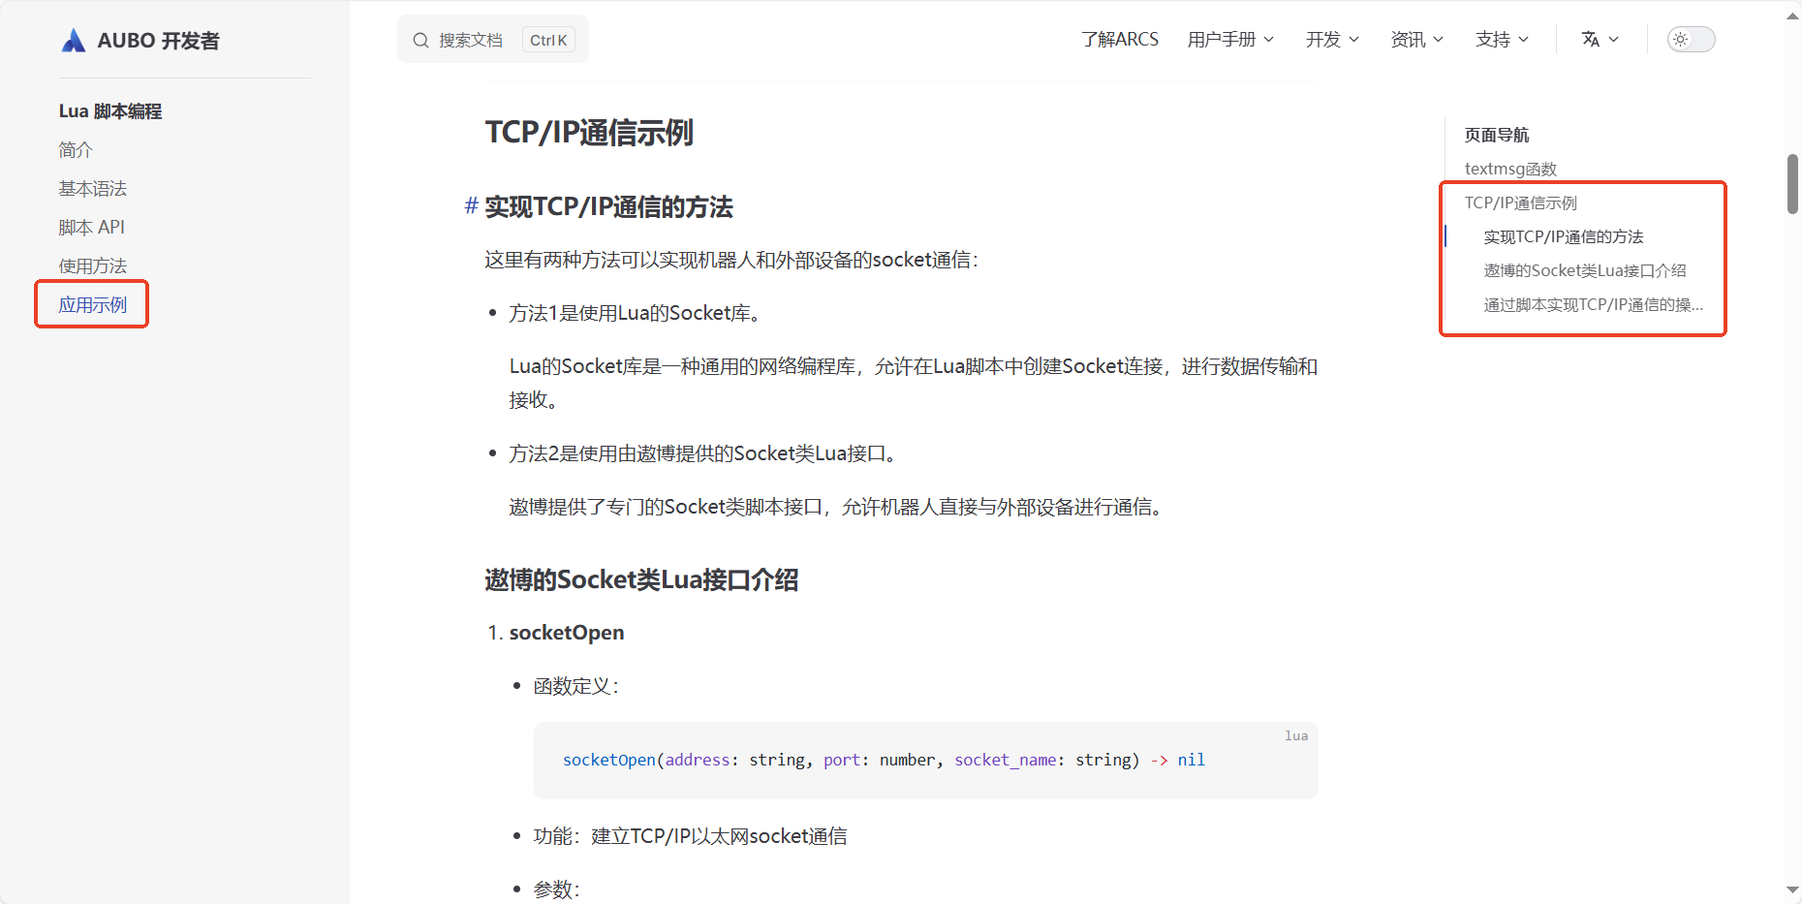
Task: Click the text 功能：建立TCP/IP以太网socket通信
Action: [x=691, y=836]
